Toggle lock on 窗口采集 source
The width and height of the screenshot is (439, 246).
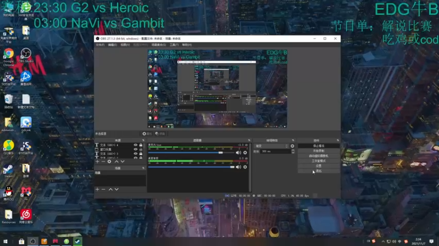[141, 149]
